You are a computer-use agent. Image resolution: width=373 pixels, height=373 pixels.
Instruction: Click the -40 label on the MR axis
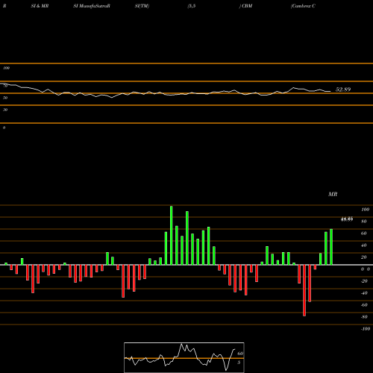pyautogui.click(x=364, y=293)
